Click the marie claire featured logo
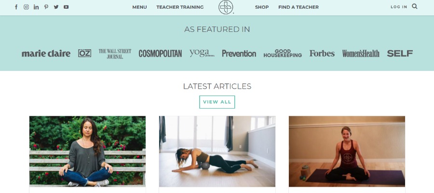The width and height of the screenshot is (434, 193). pos(46,54)
